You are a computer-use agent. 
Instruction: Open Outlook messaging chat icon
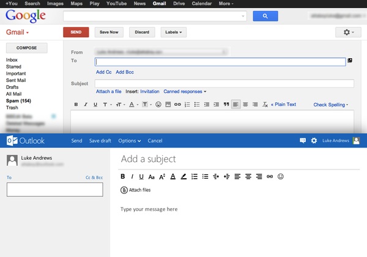303,141
